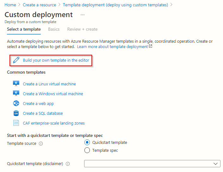
Task: Expand the Quickstart template dropdown
Action: 152,164
